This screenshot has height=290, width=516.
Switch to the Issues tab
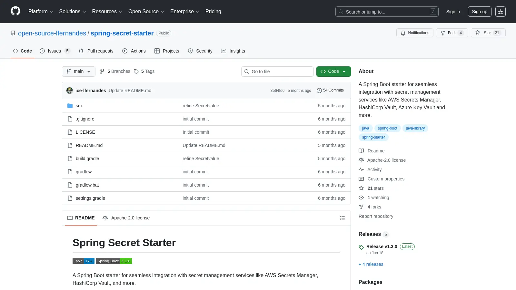click(x=55, y=51)
